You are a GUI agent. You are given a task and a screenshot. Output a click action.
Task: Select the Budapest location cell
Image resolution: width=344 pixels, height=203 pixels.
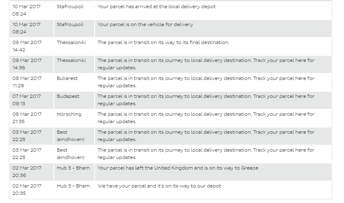coord(68,96)
